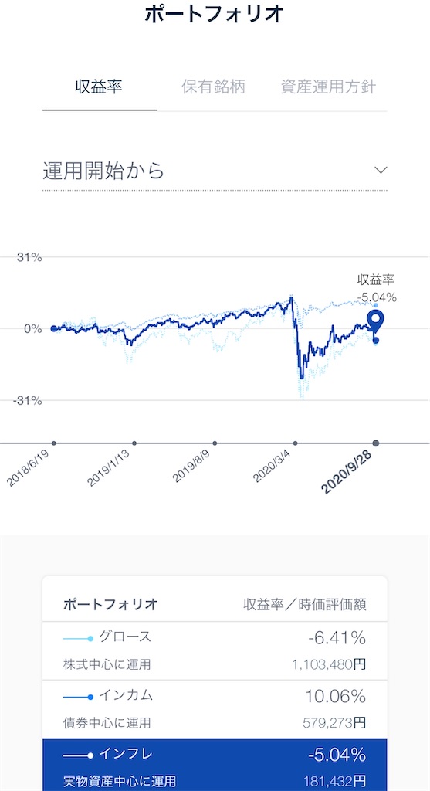This screenshot has width=430, height=791.
Task: Click the 2018/6/19 timeline axis dot
Action: coord(54,443)
